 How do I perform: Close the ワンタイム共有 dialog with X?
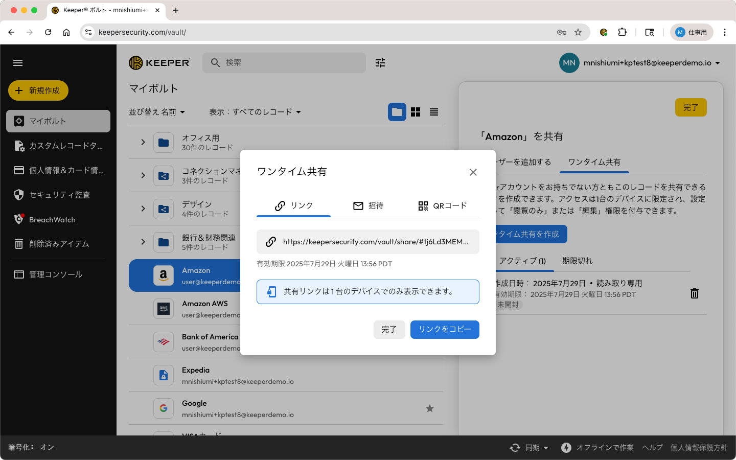point(473,172)
